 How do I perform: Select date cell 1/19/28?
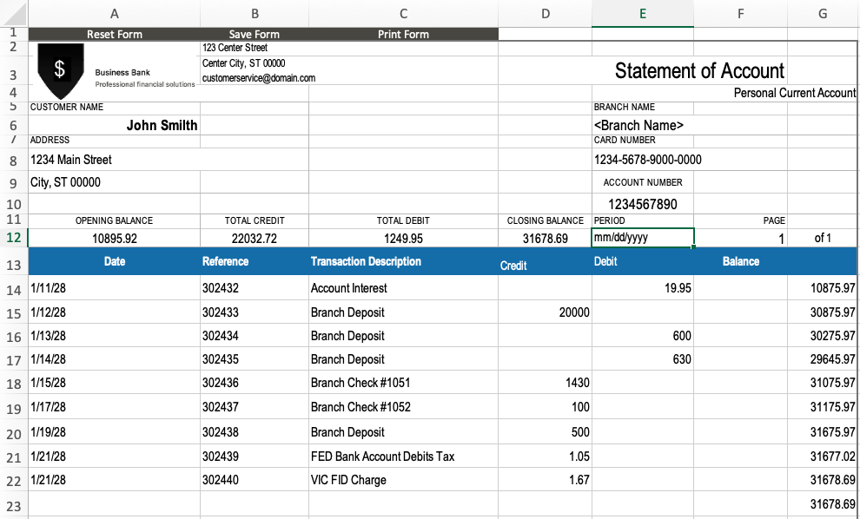click(114, 432)
